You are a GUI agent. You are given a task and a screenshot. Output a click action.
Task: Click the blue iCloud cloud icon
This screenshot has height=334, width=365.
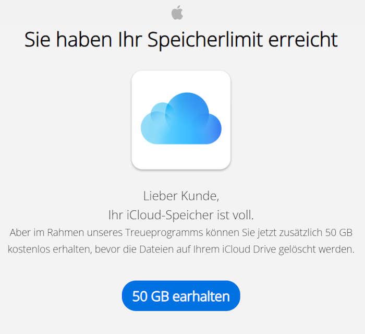point(181,120)
